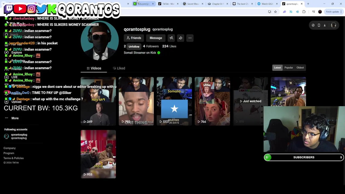The height and width of the screenshot is (194, 345).
Task: Click the suggested accounts person icon
Action: click(171, 38)
